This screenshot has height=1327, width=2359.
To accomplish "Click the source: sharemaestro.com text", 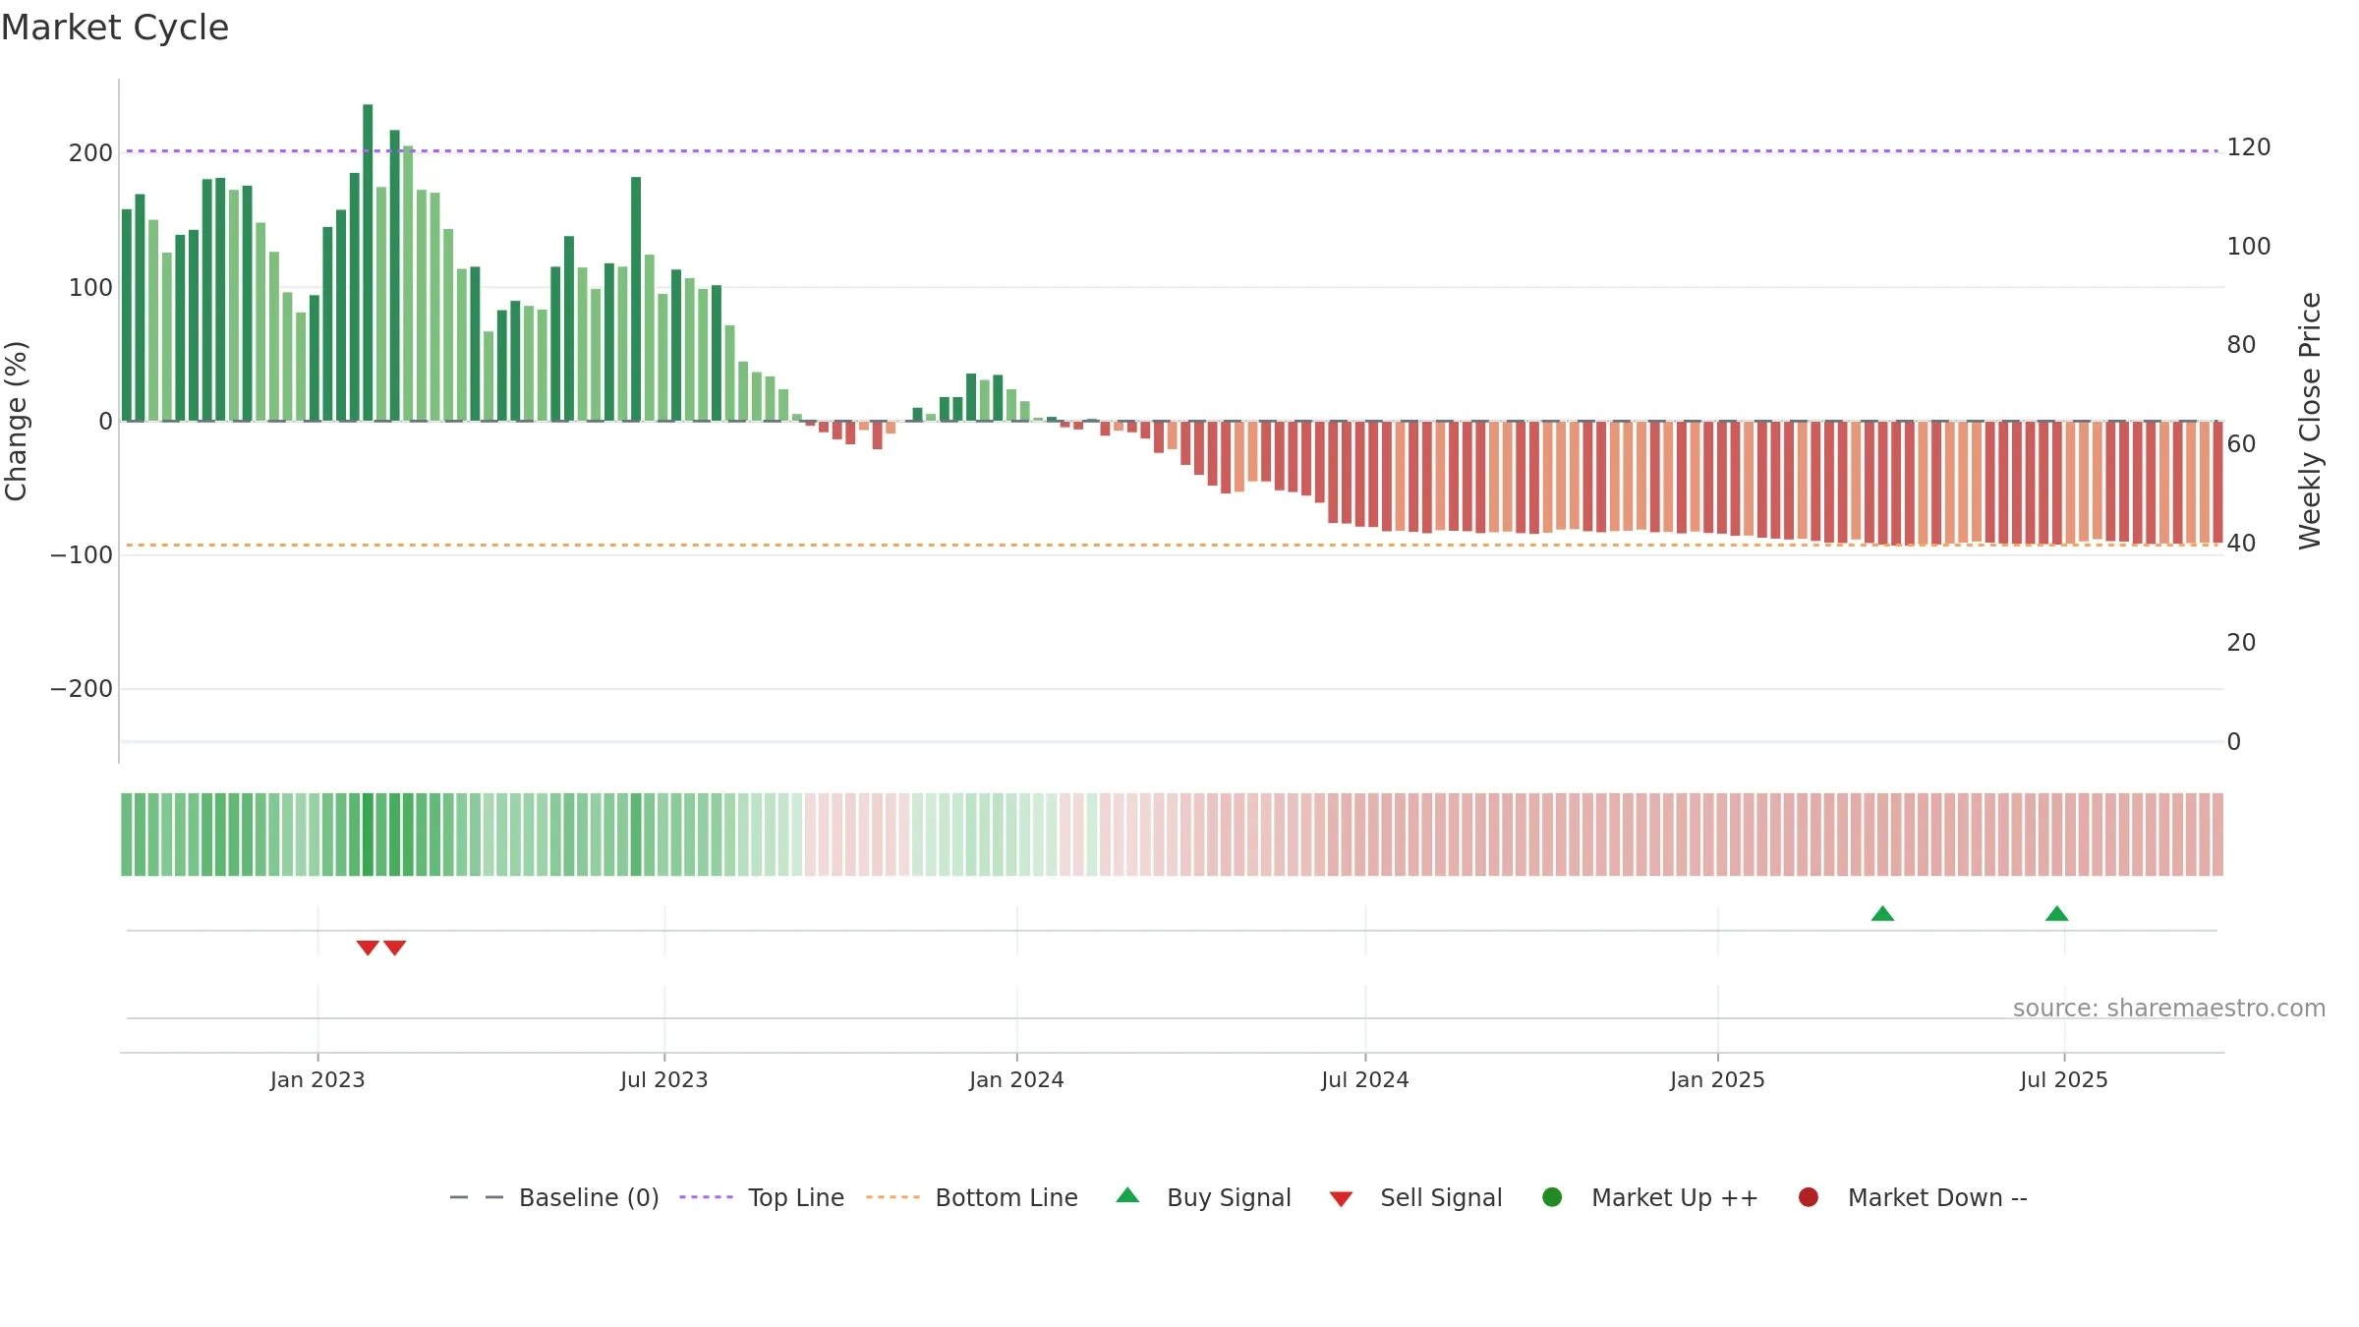I will click(x=2169, y=1009).
